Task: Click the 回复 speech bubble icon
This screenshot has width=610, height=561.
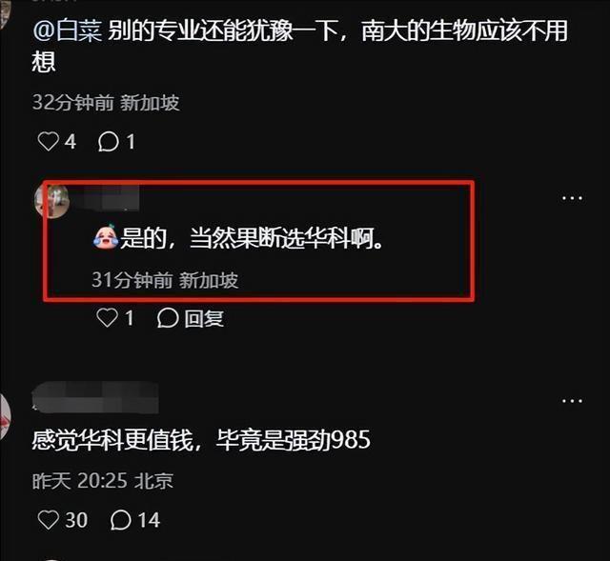Action: 168,318
